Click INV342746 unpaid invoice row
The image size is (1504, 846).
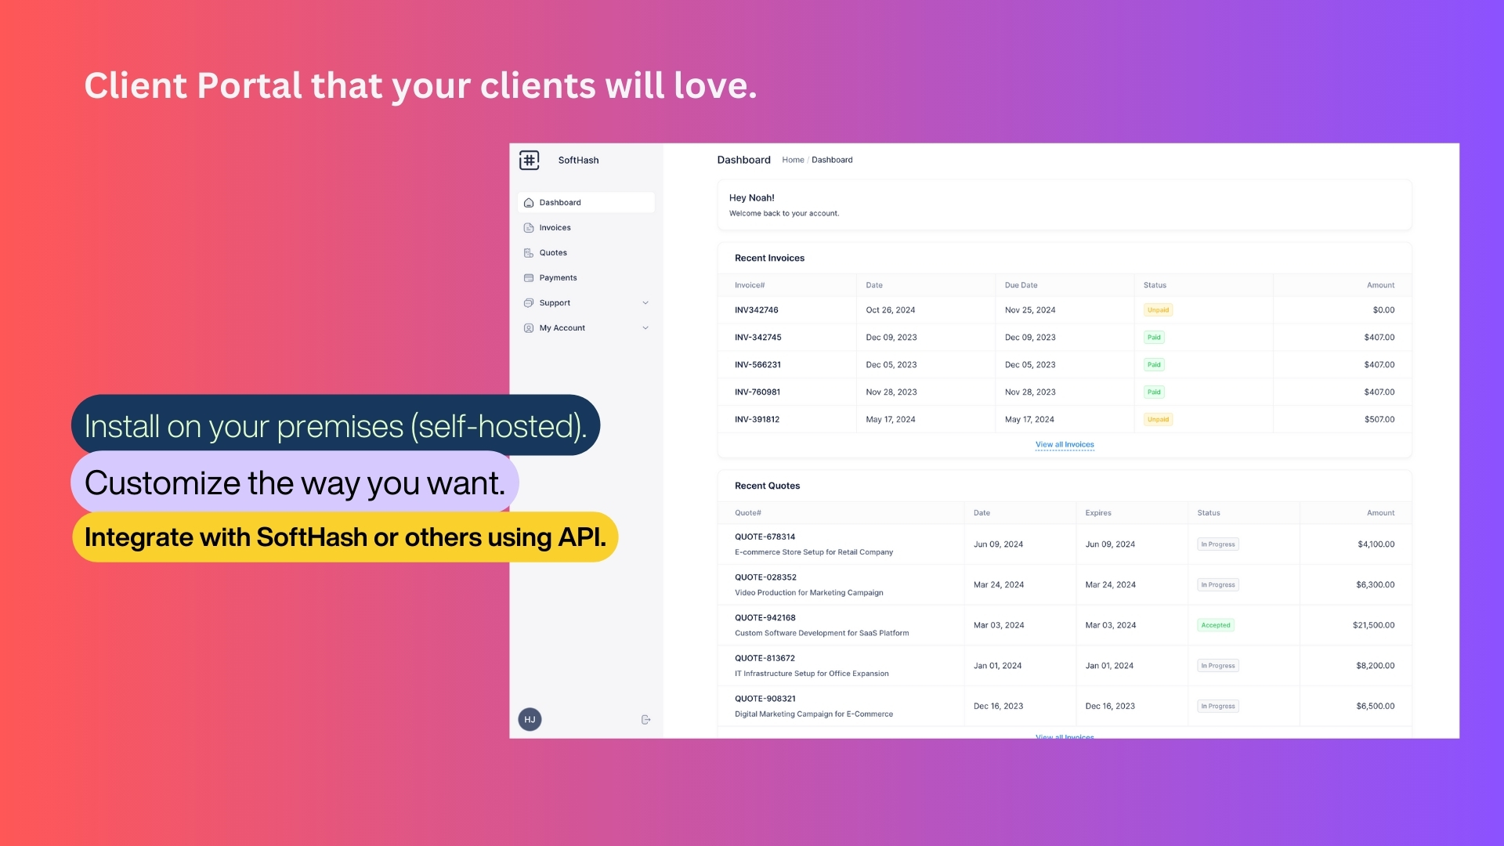[x=1064, y=310]
